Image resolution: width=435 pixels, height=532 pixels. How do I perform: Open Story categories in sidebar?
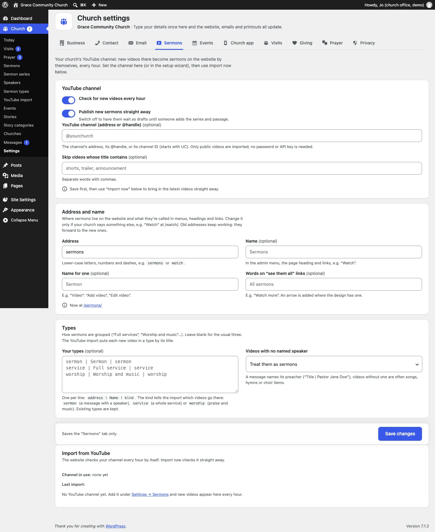[x=18, y=125]
